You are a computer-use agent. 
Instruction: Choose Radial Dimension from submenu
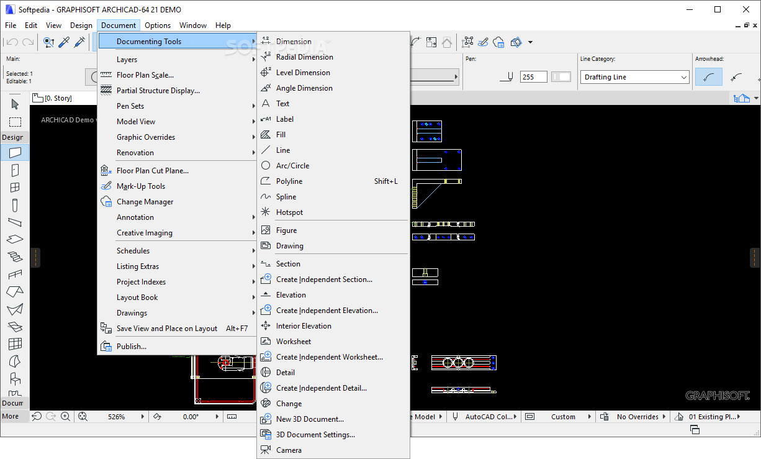pyautogui.click(x=333, y=57)
